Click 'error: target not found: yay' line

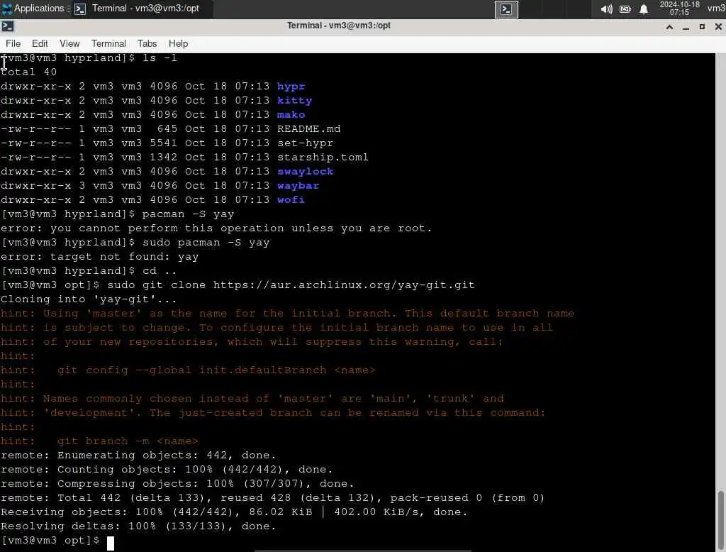tap(99, 256)
